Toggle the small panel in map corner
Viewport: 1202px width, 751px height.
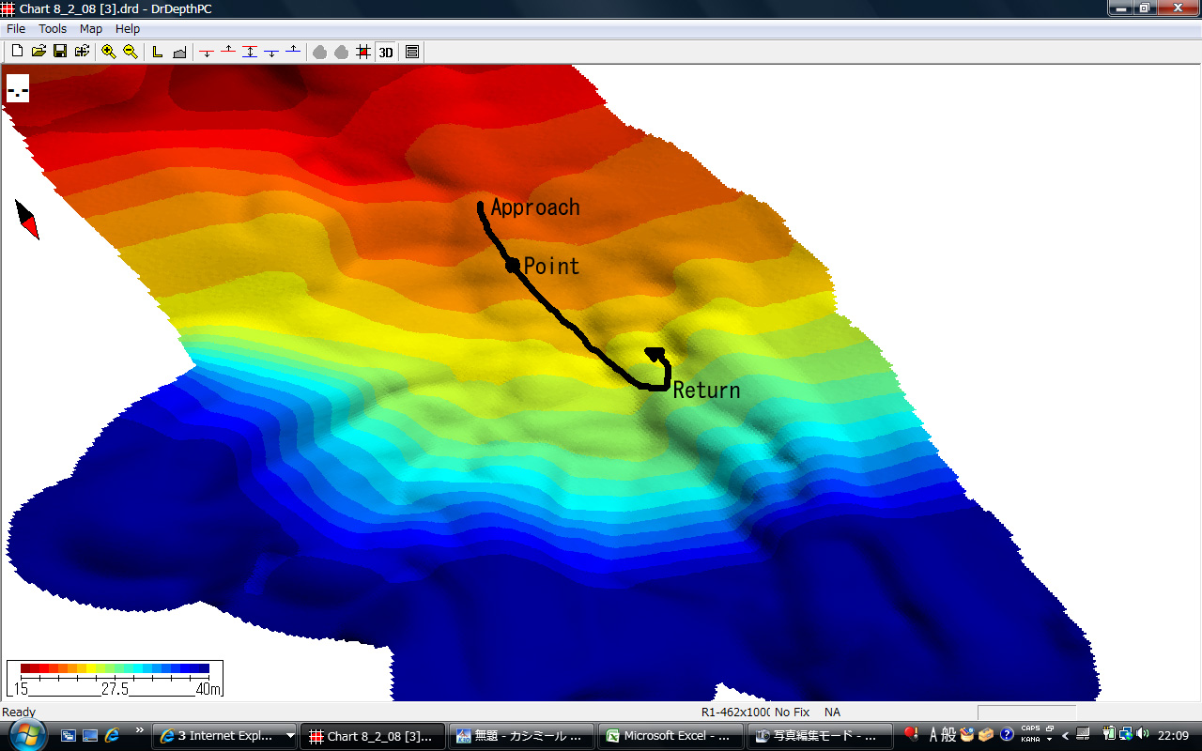pyautogui.click(x=18, y=89)
